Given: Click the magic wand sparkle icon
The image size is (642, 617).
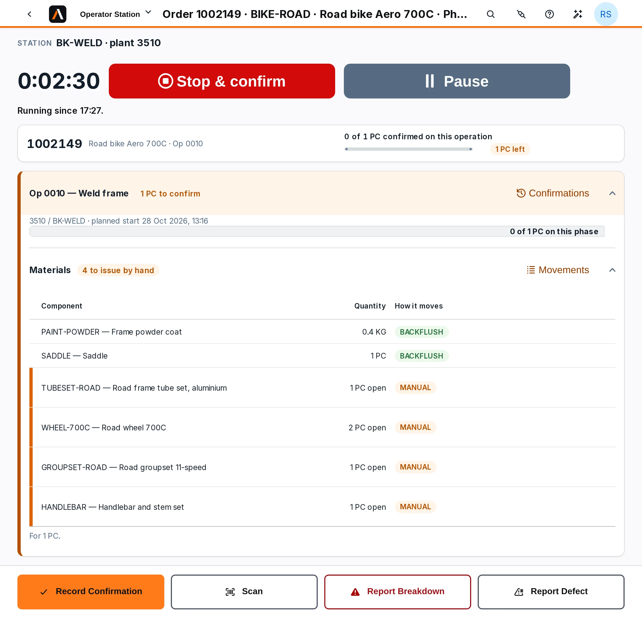Looking at the screenshot, I should (578, 14).
